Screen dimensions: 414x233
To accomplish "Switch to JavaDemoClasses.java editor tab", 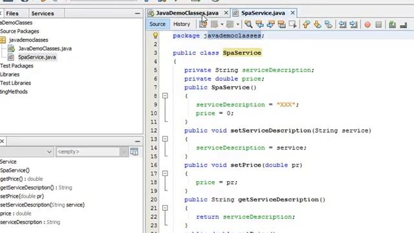I will tap(187, 13).
